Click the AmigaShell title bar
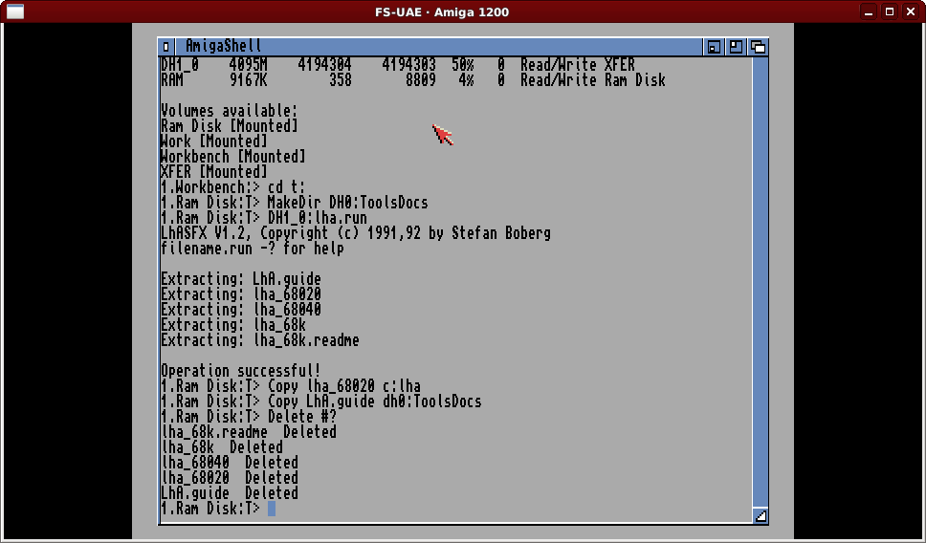 tap(437, 47)
